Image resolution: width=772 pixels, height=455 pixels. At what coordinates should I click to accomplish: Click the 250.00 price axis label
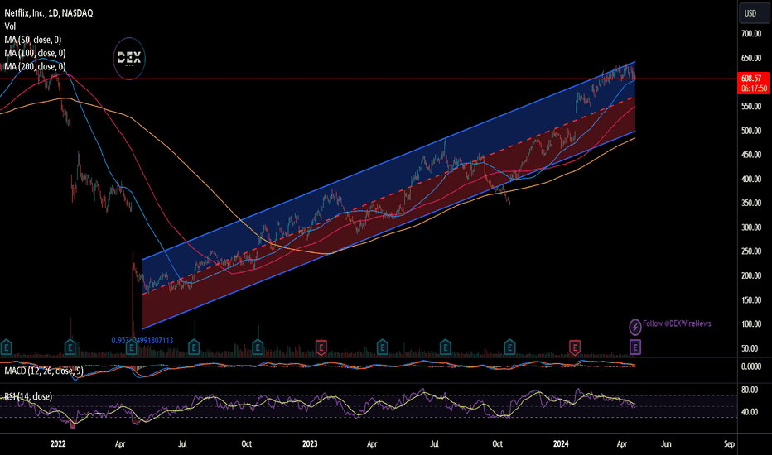tap(751, 251)
